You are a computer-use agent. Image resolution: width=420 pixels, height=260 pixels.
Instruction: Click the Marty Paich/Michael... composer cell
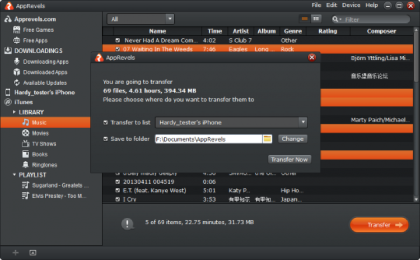380,120
